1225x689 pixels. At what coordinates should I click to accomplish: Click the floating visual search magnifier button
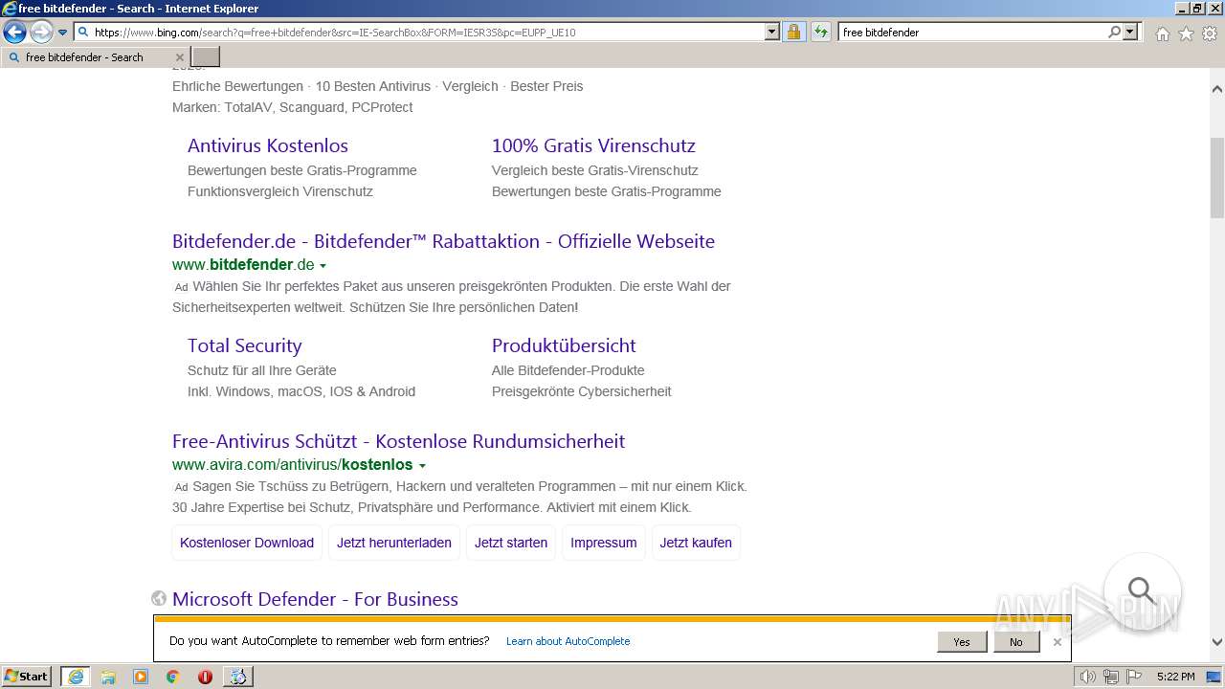1142,590
